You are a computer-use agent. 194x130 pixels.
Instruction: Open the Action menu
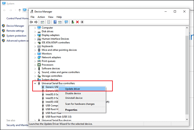point(41,17)
